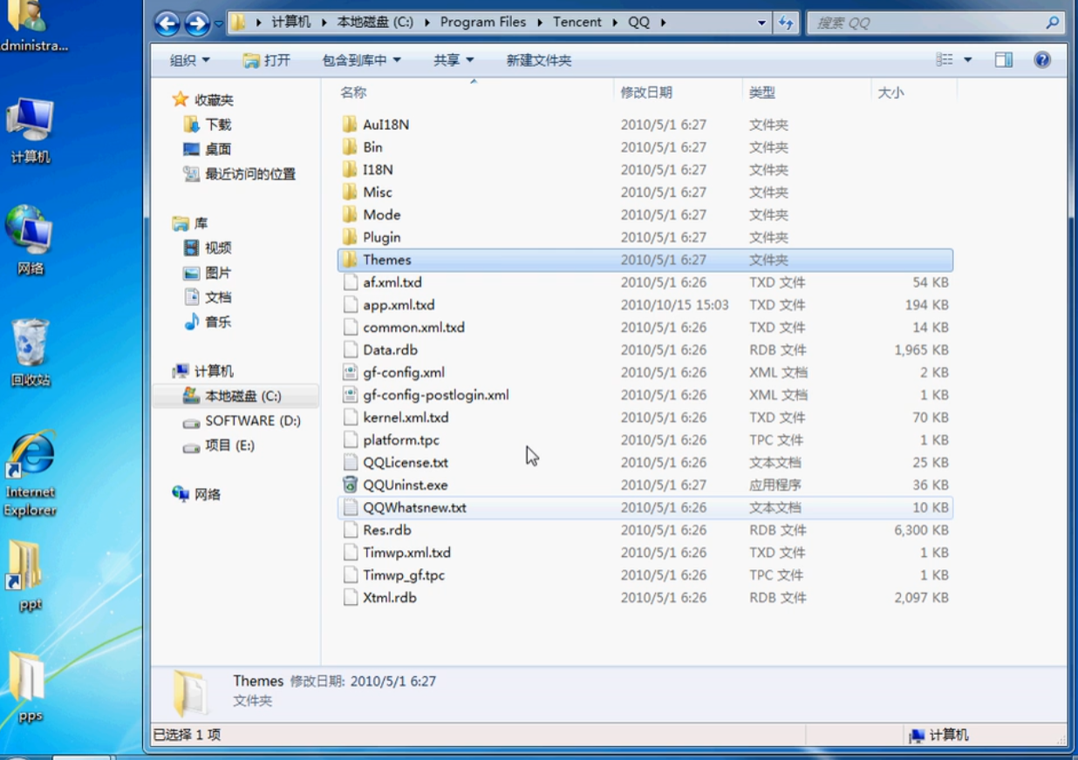The width and height of the screenshot is (1078, 760).
Task: Click the search QQ input field
Action: coord(924,23)
